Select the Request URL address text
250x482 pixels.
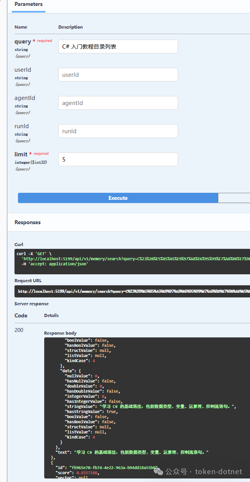[117, 291]
